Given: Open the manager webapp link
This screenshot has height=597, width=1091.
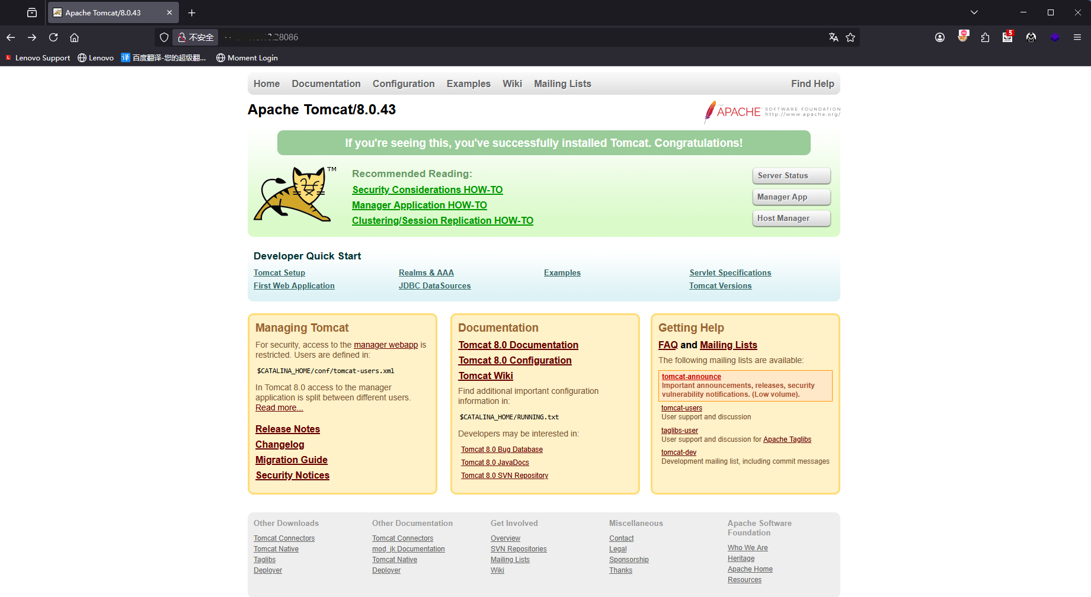Looking at the screenshot, I should [x=386, y=345].
